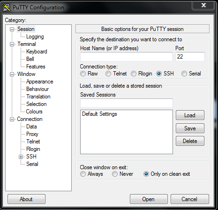Choose Serial connection type radio
Image resolution: width=218 pixels, height=210 pixels.
point(184,74)
